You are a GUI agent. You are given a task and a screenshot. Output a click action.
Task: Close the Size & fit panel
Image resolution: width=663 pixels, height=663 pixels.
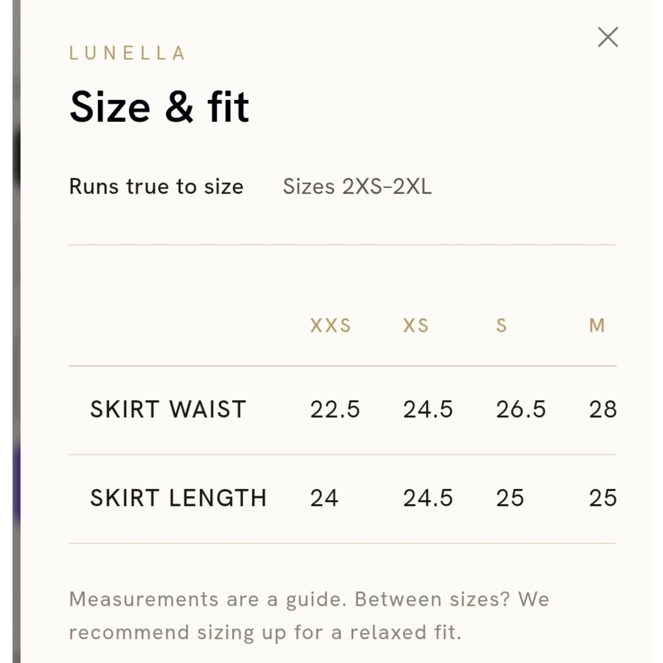point(608,37)
